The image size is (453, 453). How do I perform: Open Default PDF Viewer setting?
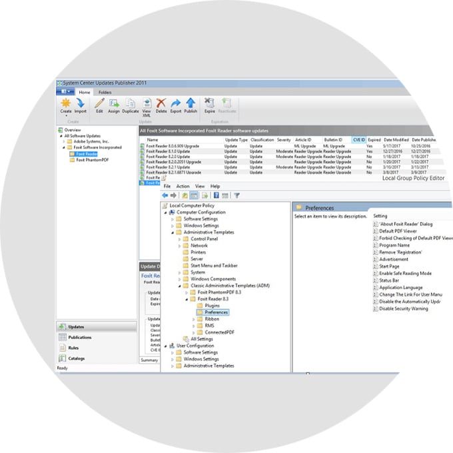(x=398, y=231)
